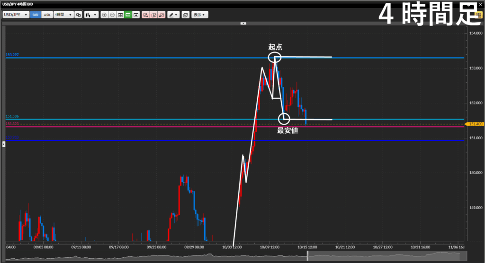Click the green fit-width chart icon
The width and height of the screenshot is (485, 263).
(128, 15)
